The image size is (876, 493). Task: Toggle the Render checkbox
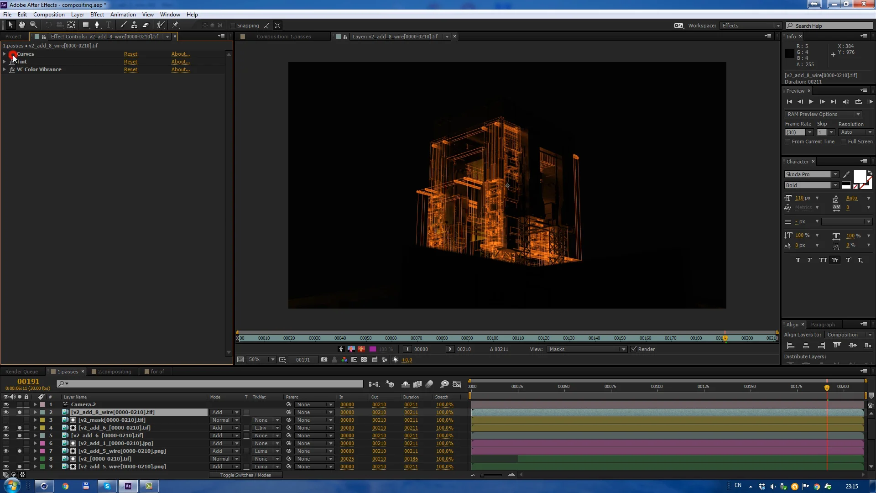[x=633, y=349]
